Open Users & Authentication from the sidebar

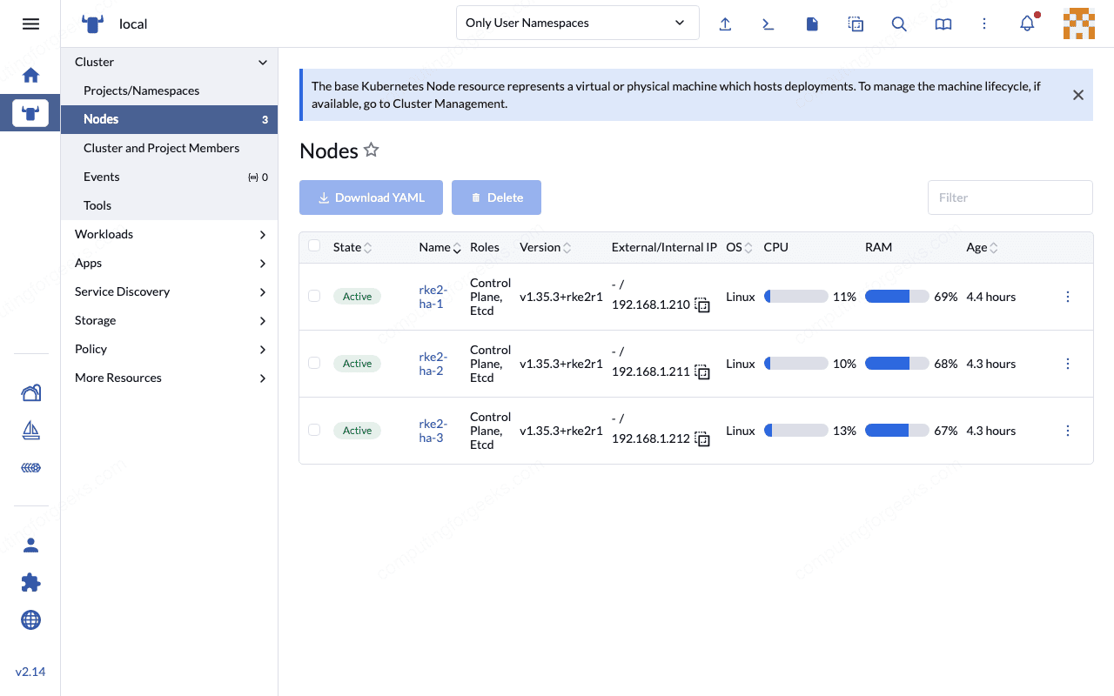[x=30, y=544]
